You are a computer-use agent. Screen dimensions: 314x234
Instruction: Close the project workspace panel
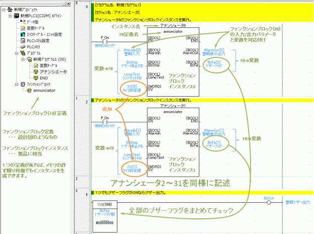[x=68, y=4]
